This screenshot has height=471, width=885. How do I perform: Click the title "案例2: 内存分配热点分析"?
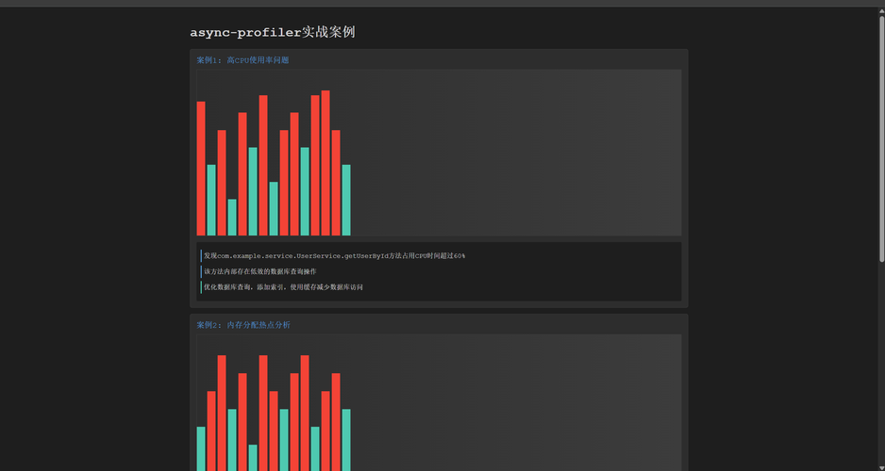tap(243, 325)
